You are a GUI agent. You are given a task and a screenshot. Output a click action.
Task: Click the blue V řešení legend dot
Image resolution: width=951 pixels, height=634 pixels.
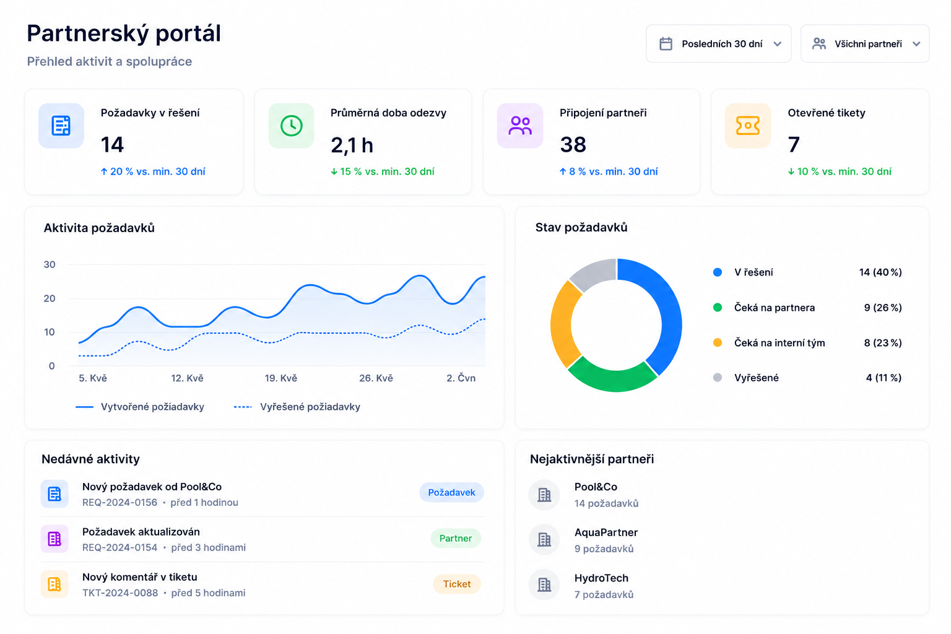click(718, 272)
